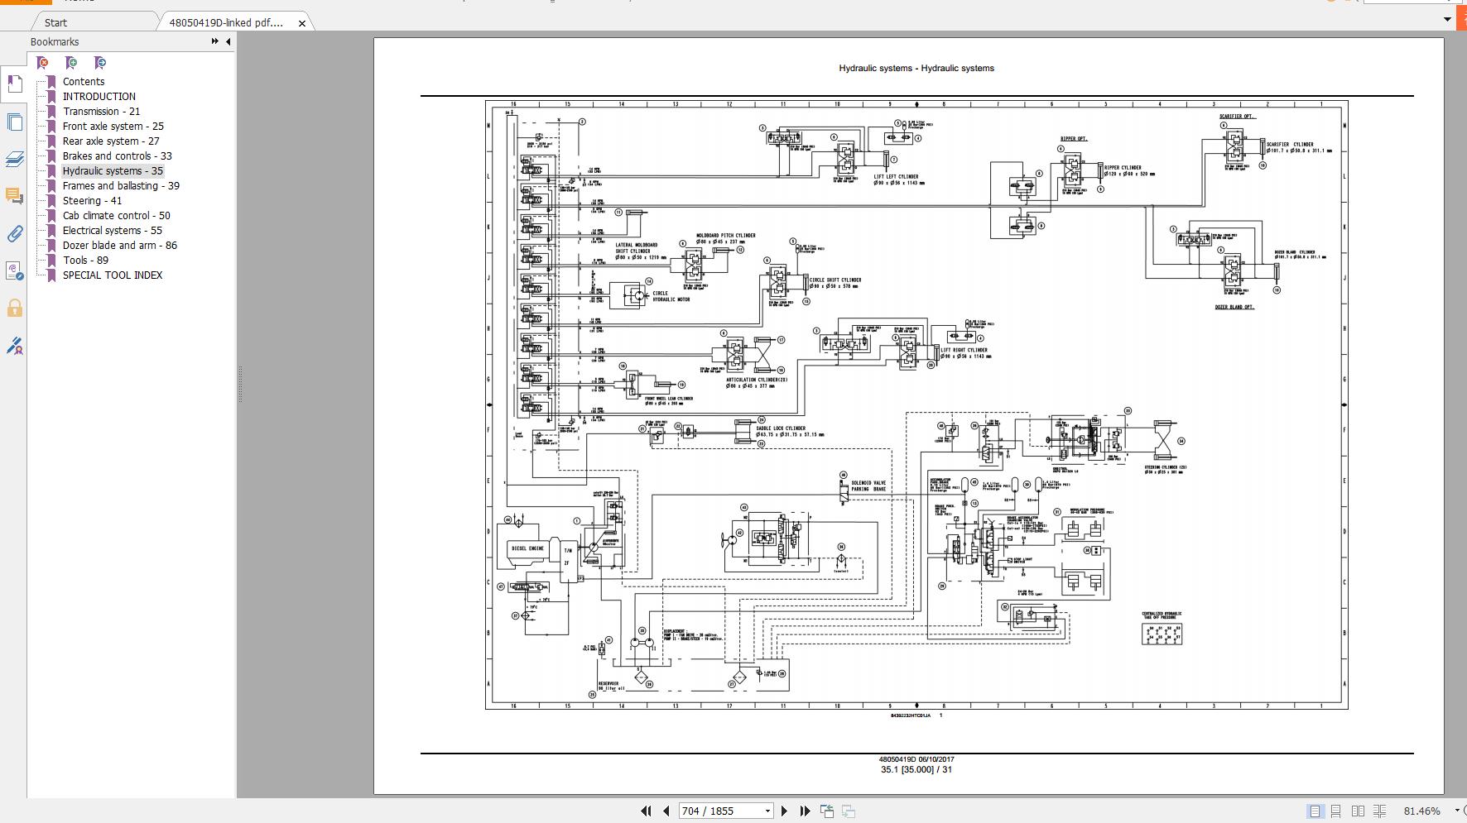Viewport: 1467px width, 823px height.
Task: Open the page number dropdown list
Action: pos(767,811)
